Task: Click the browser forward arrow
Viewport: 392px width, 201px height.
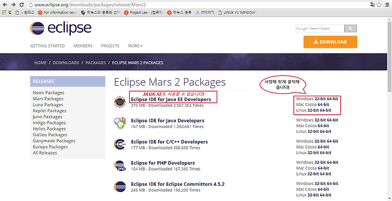Action: [13, 4]
